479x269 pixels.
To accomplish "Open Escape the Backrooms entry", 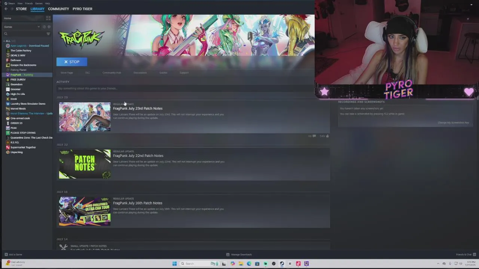I will click(23, 65).
